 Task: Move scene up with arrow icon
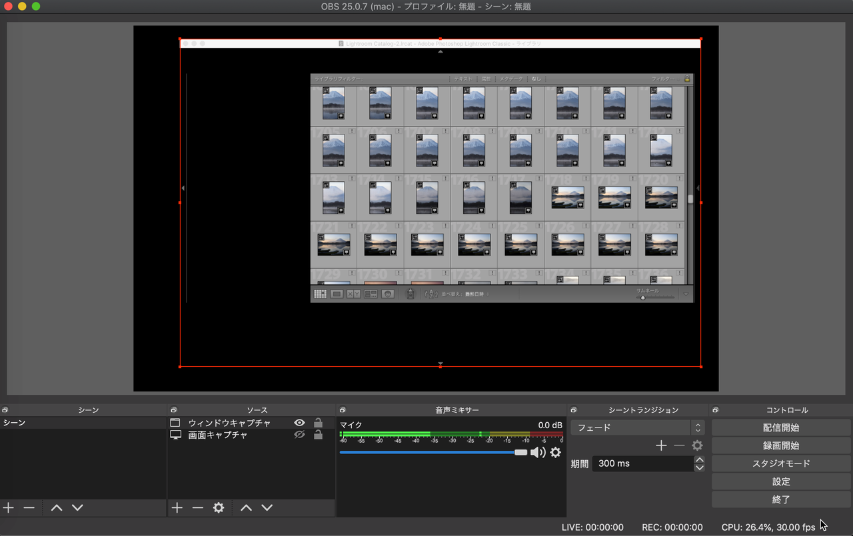coord(57,507)
